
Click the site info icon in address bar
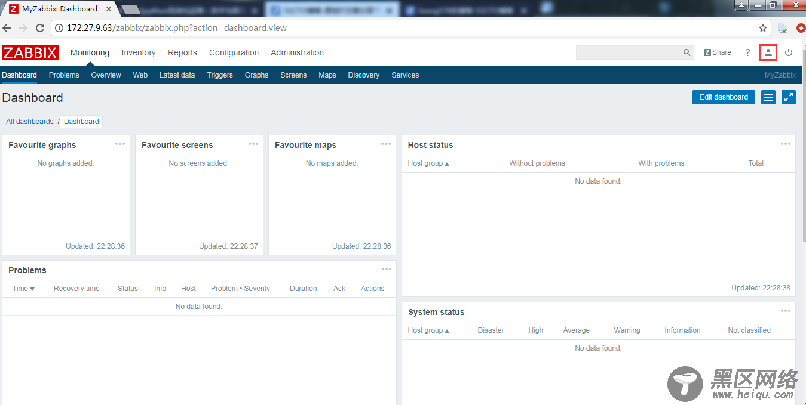(x=59, y=28)
